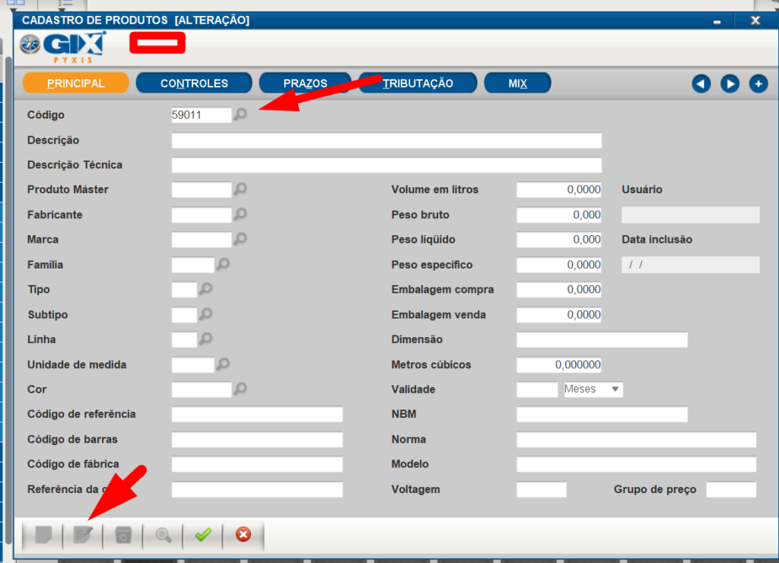Open the Unidade de medida lookup
This screenshot has height=563, width=779.
pos(223,364)
